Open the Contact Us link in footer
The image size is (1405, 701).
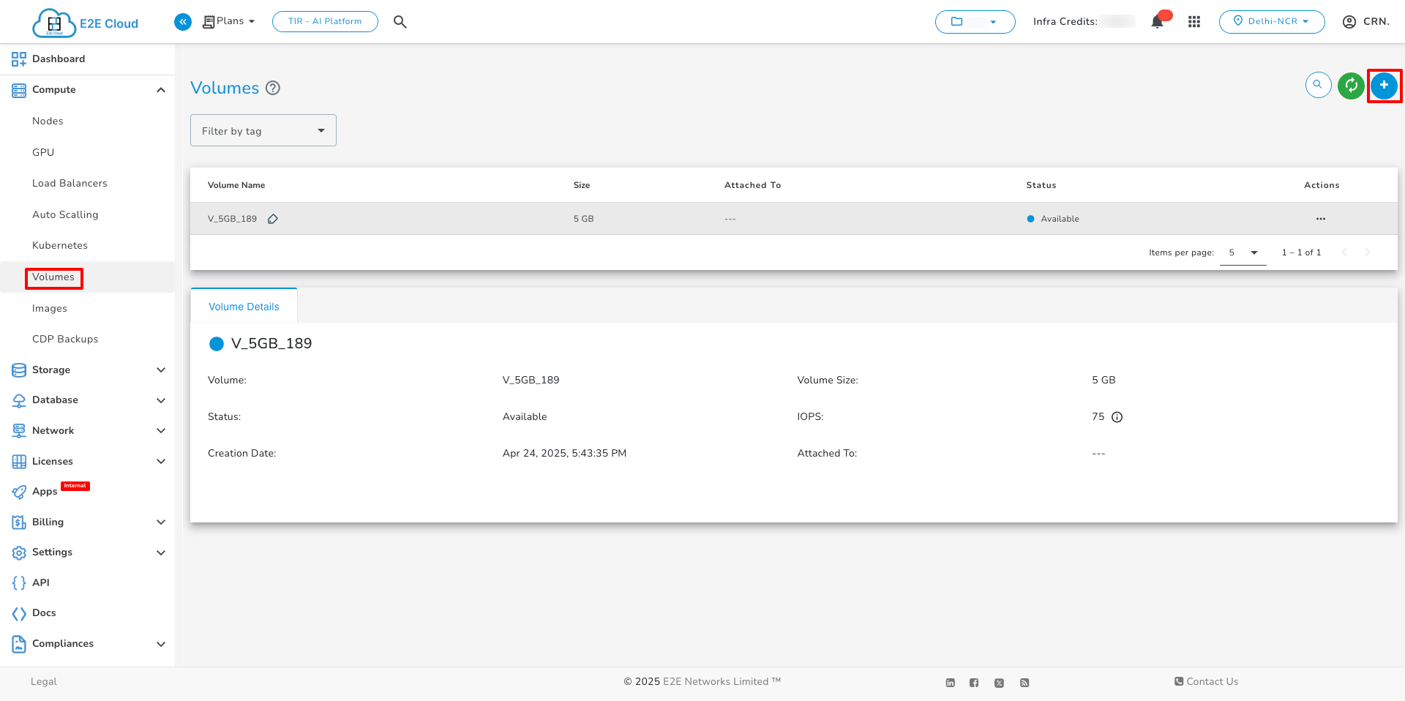point(1206,682)
